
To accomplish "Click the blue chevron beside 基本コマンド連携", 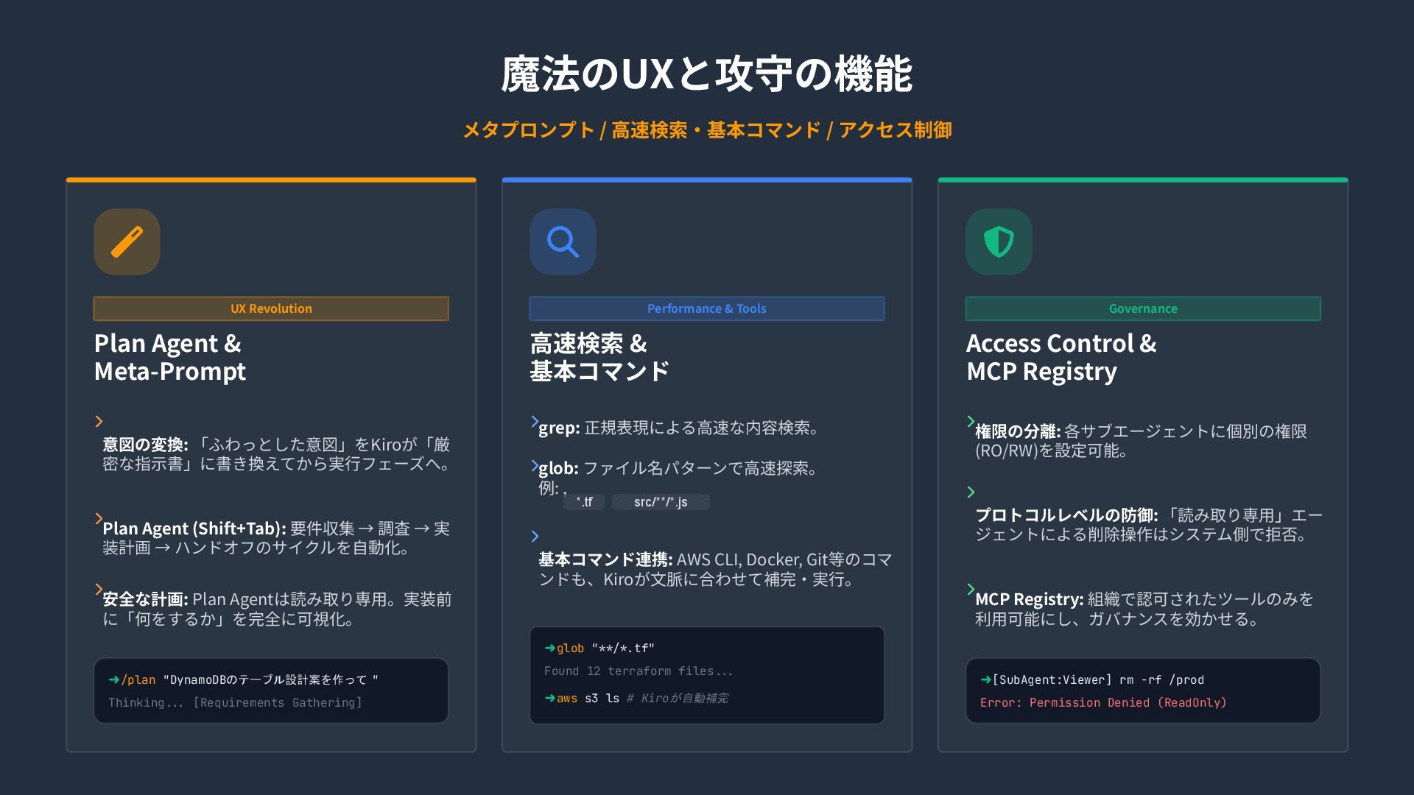I will (535, 536).
